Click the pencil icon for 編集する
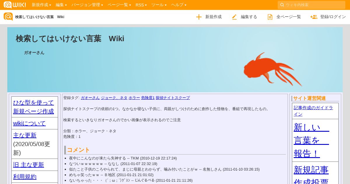The height and width of the screenshot is (184, 350). (x=235, y=17)
